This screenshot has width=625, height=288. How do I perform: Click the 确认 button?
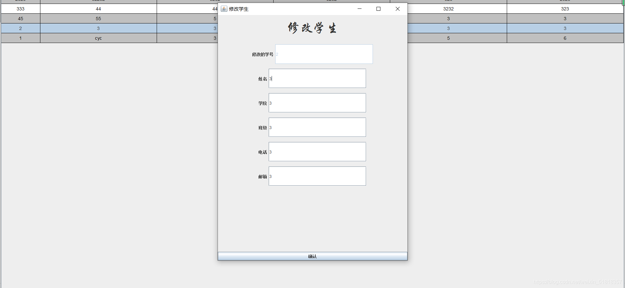pos(313,256)
